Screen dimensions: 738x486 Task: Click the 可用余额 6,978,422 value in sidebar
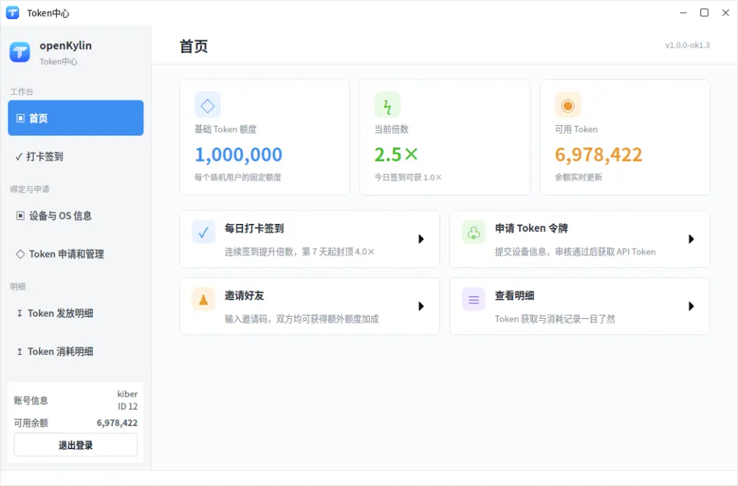coord(118,423)
